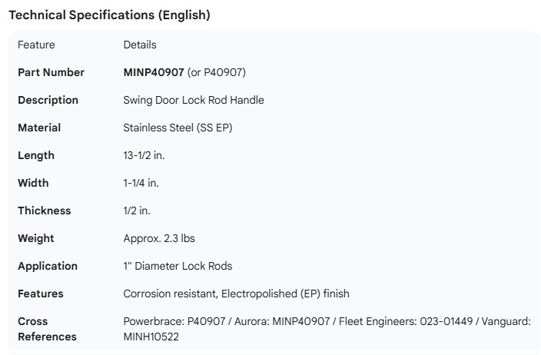Viewport: 541px width, 355px height.
Task: Click the Thickness row label
Action: point(44,211)
